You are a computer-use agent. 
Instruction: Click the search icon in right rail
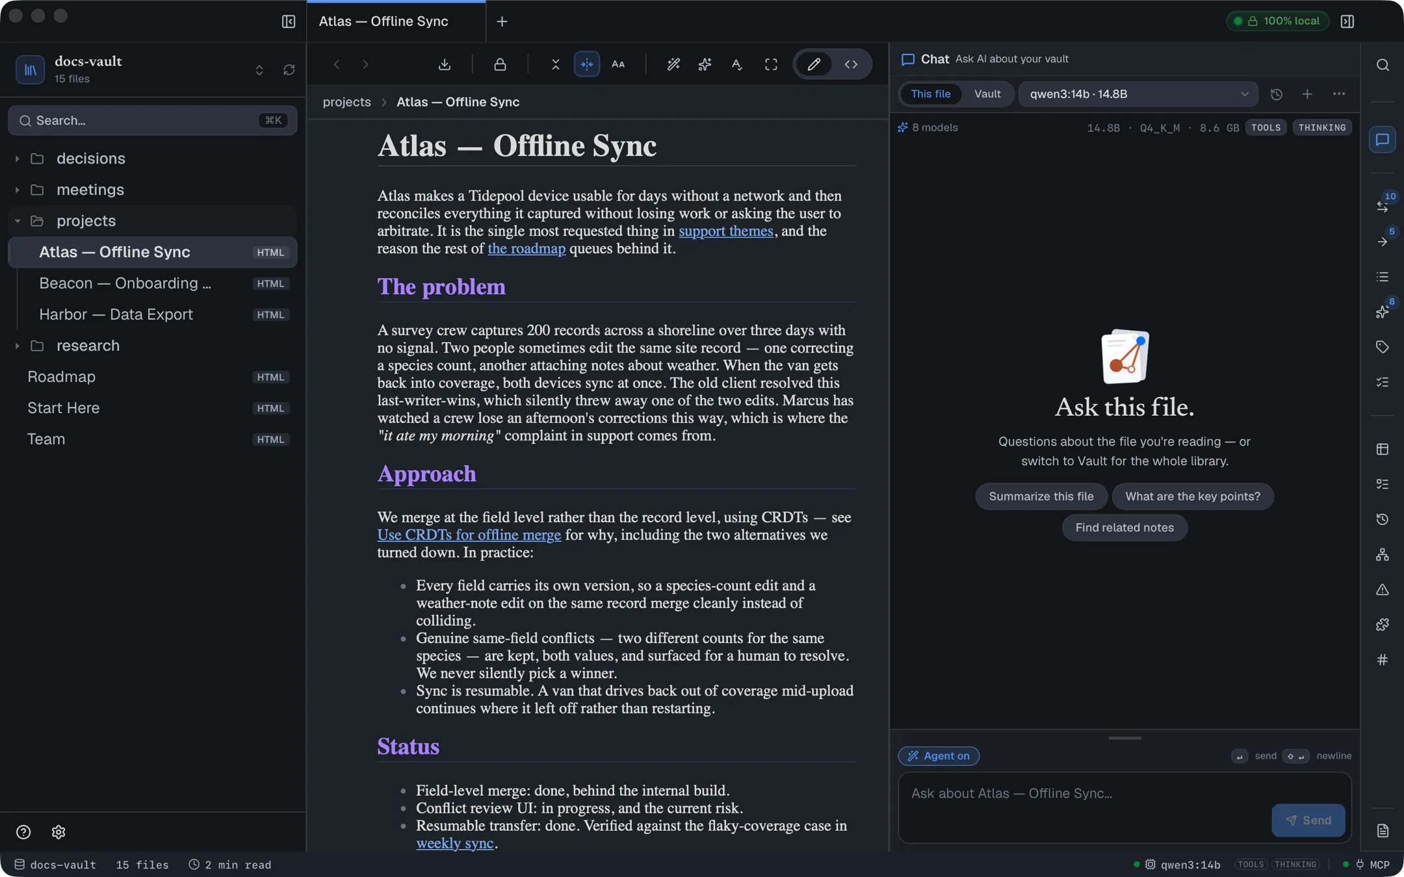[x=1383, y=65]
